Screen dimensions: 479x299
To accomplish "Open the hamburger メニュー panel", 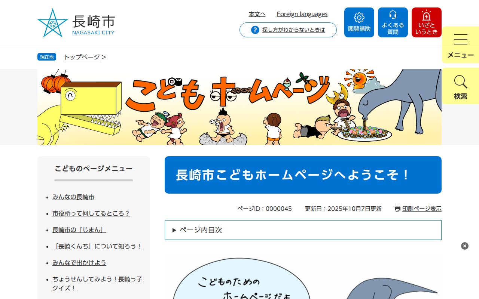I will point(461,45).
